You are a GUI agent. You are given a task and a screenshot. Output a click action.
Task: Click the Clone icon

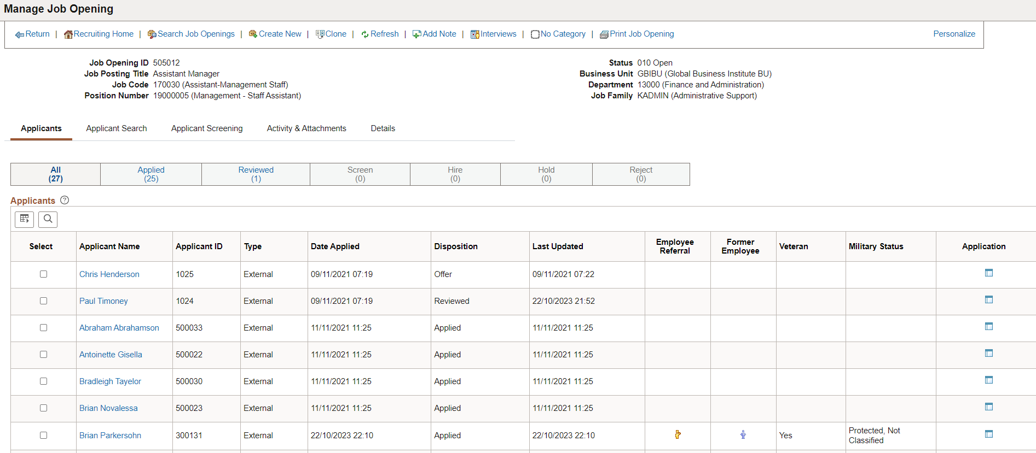tap(320, 34)
